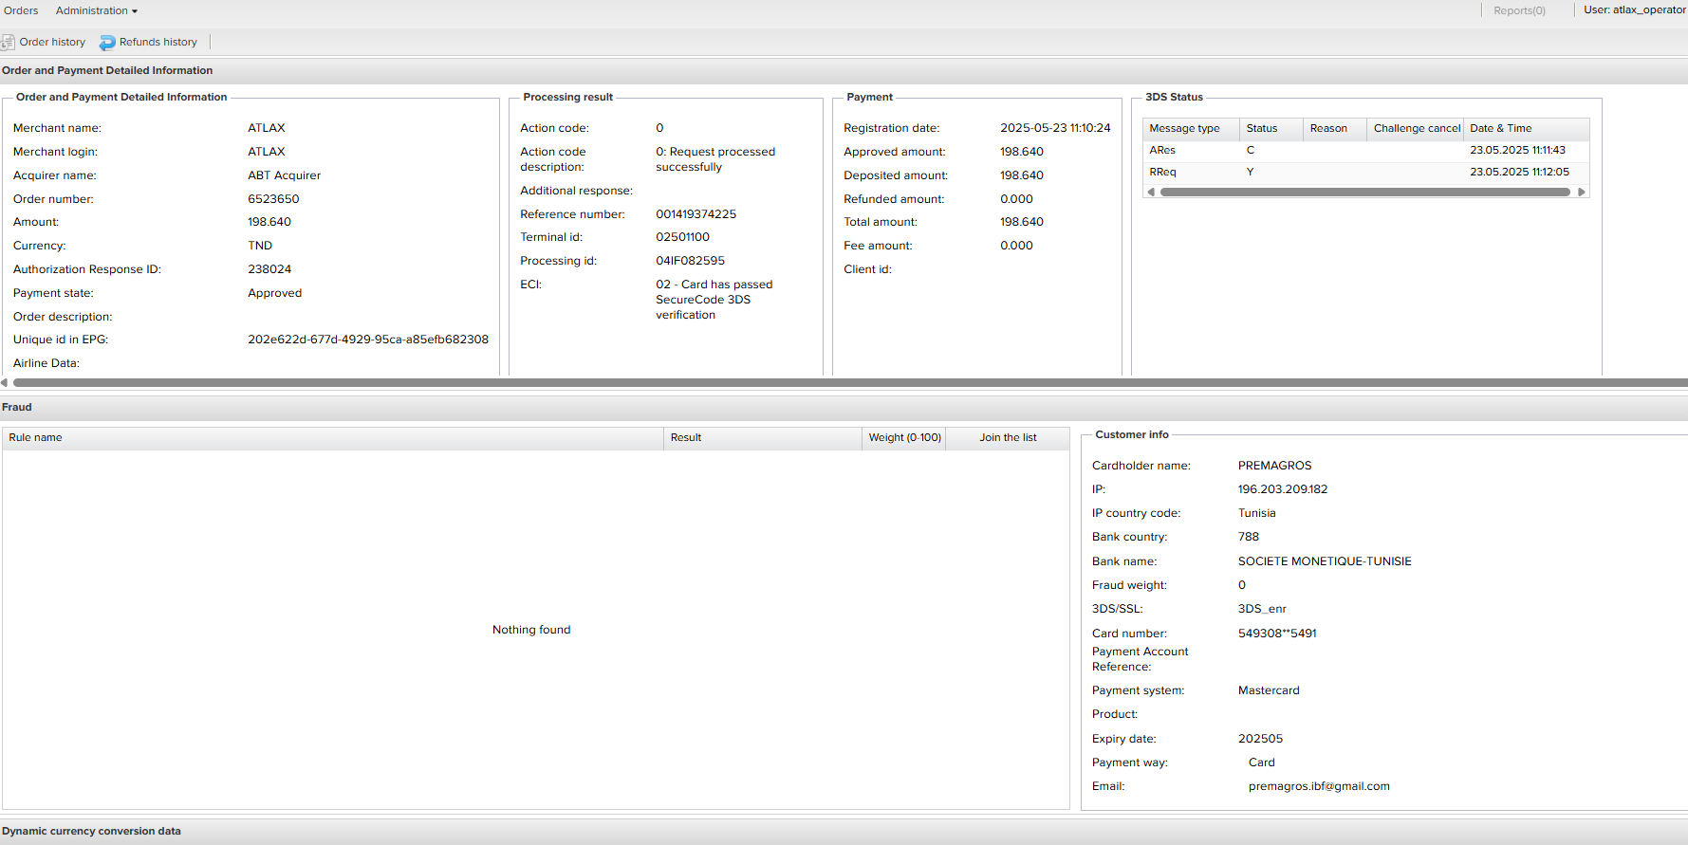Click the Order history document icon

[x=9, y=42]
